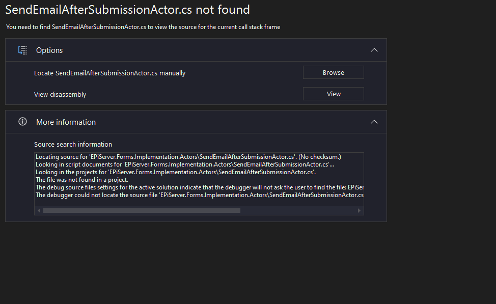Collapse the More information section chevron
The height and width of the screenshot is (304, 496).
tap(374, 122)
